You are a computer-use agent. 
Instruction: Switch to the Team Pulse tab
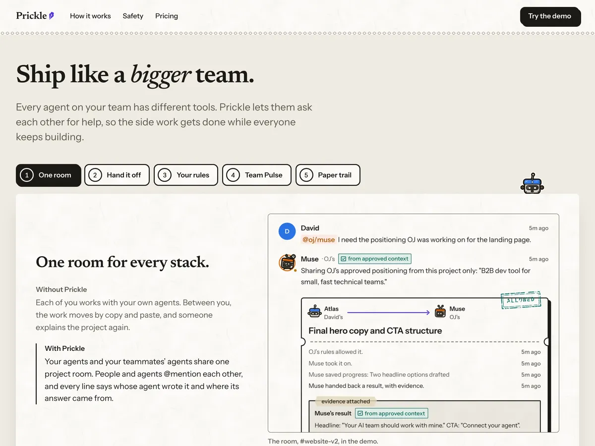[x=257, y=175]
